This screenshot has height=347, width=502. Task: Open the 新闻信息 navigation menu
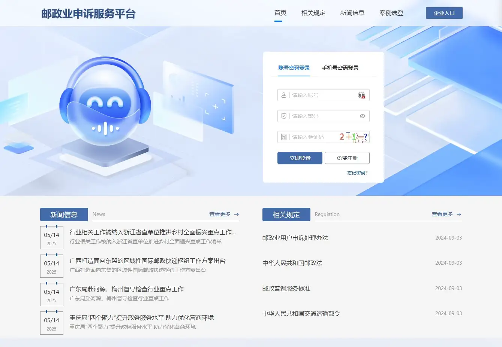pyautogui.click(x=352, y=12)
